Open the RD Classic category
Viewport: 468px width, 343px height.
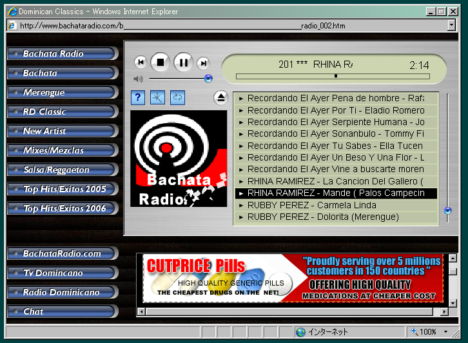click(x=62, y=112)
